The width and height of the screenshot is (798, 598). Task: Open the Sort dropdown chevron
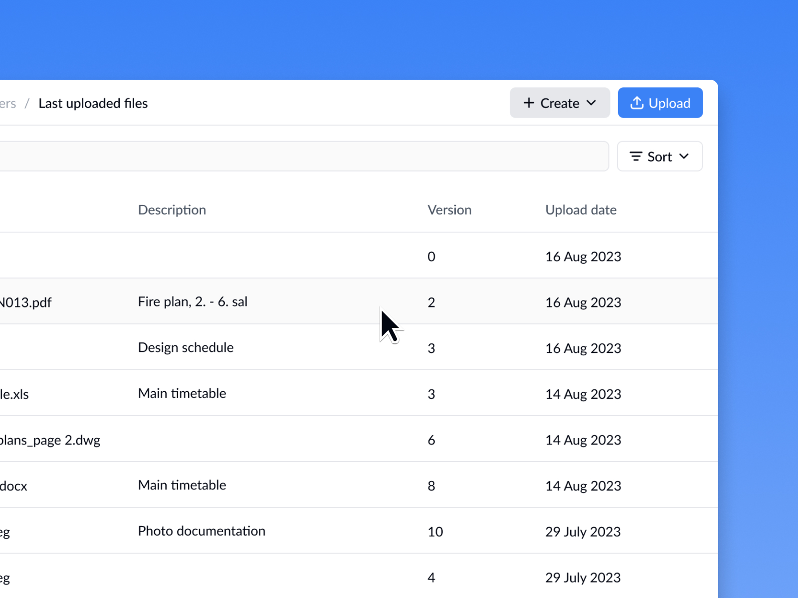coord(684,156)
